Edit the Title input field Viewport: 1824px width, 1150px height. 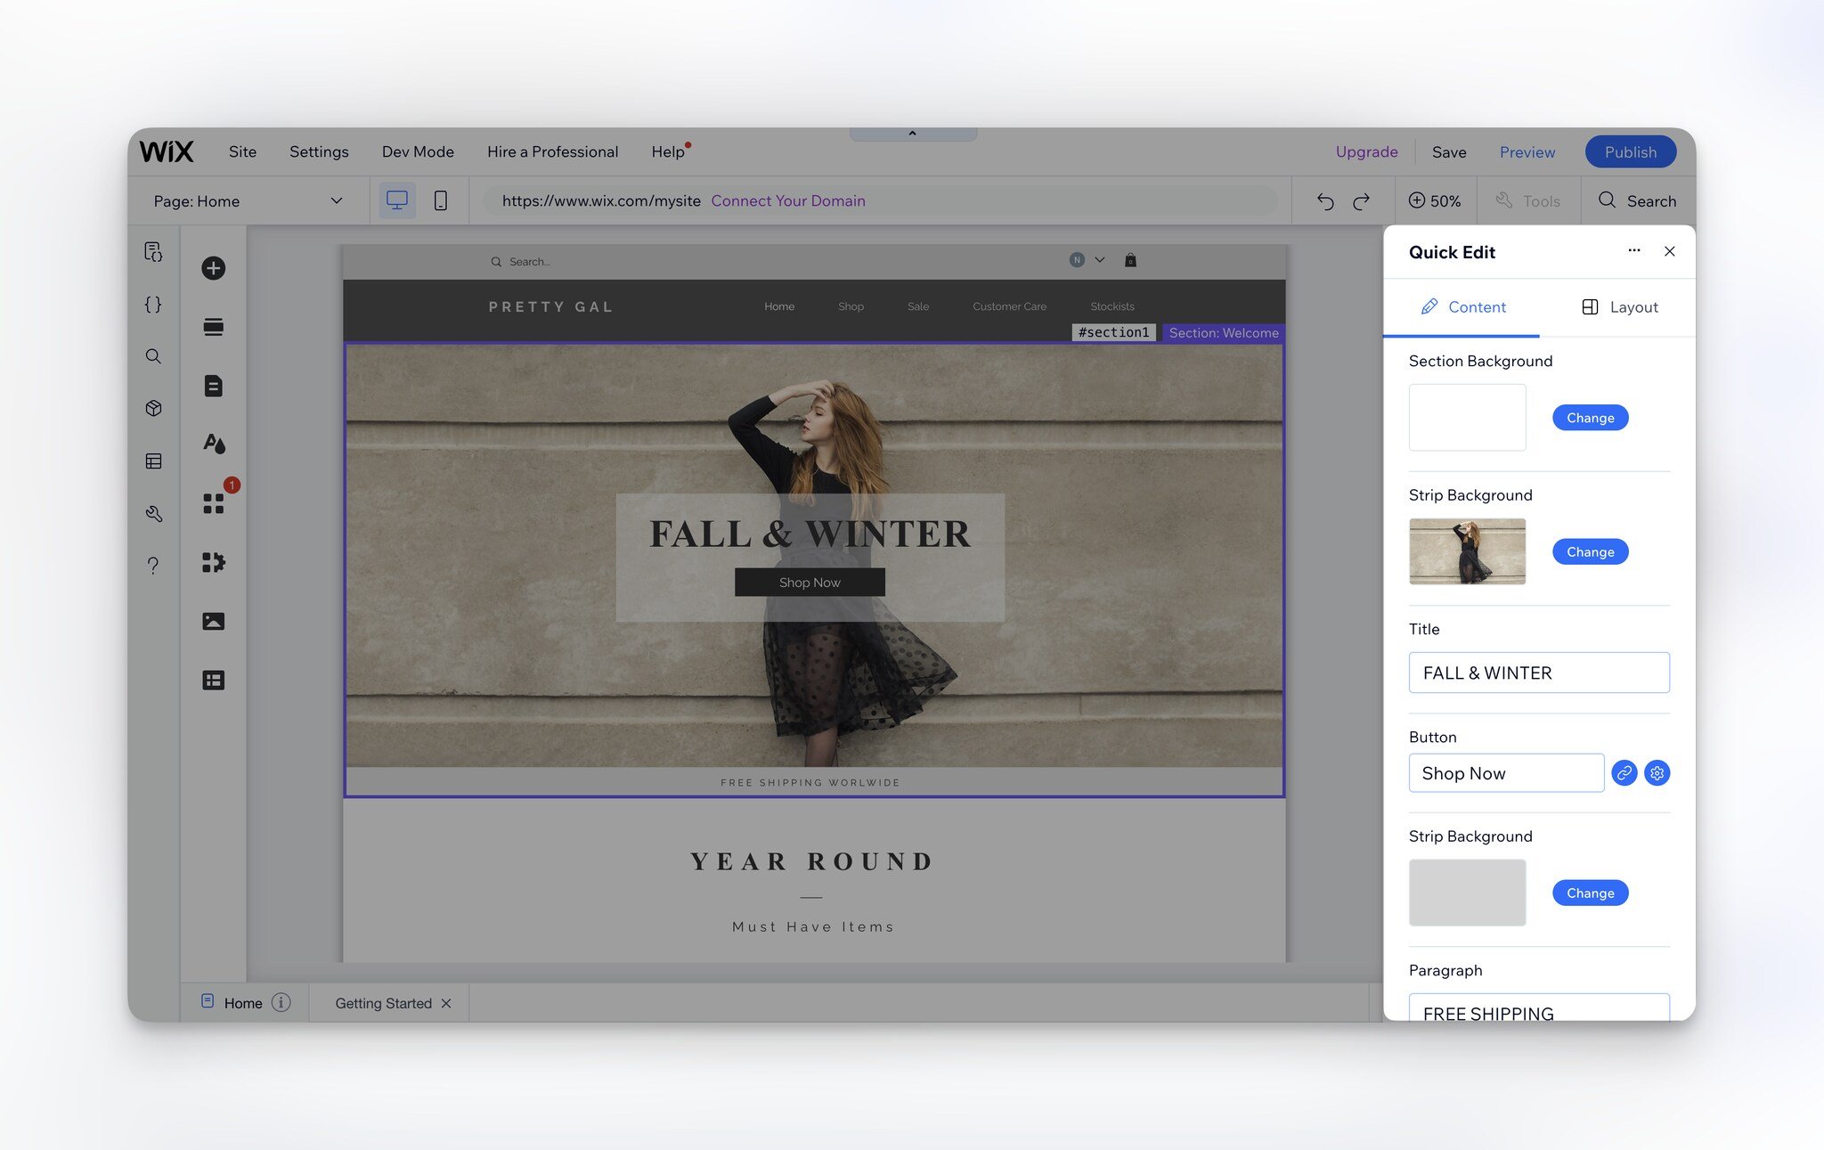[1539, 672]
